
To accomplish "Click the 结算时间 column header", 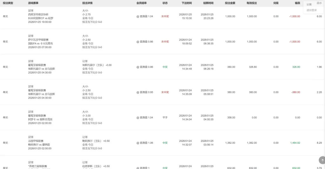I will coord(208,3).
